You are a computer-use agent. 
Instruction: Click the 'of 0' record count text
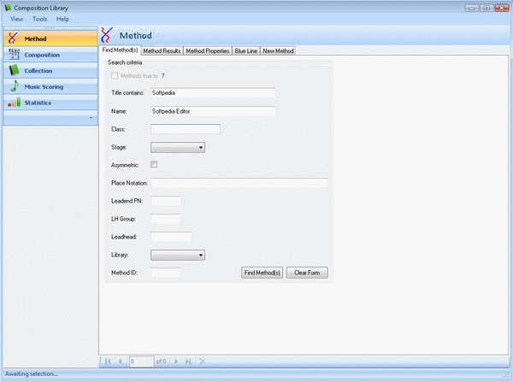point(161,361)
